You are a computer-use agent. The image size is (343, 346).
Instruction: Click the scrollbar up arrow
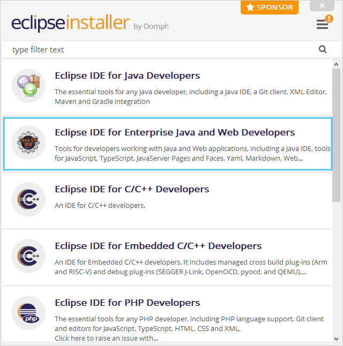point(336,64)
